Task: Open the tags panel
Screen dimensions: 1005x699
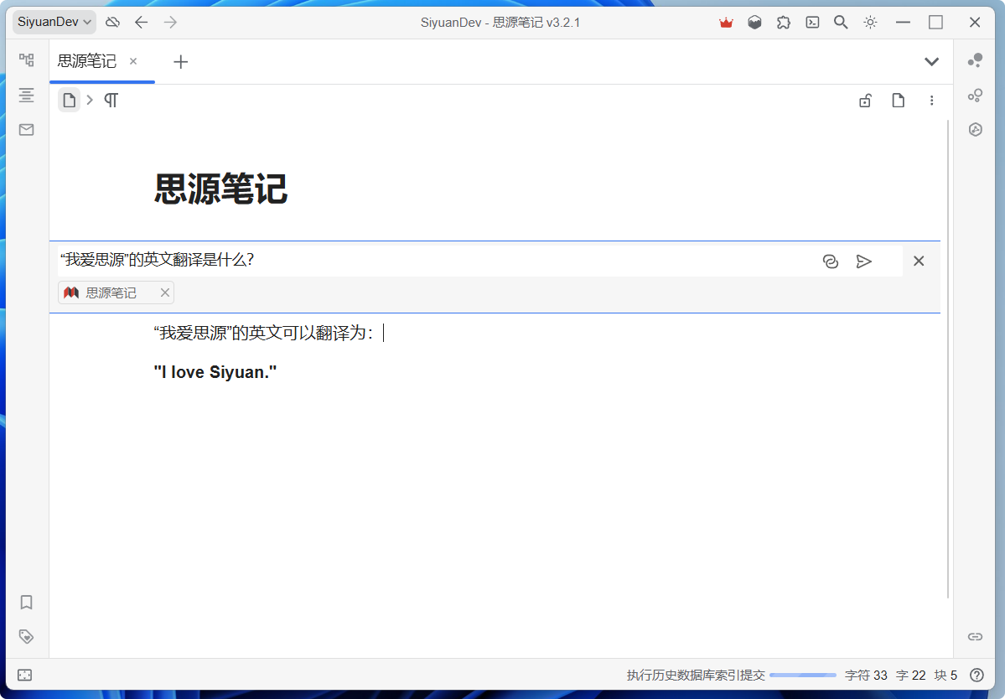Action: (27, 636)
